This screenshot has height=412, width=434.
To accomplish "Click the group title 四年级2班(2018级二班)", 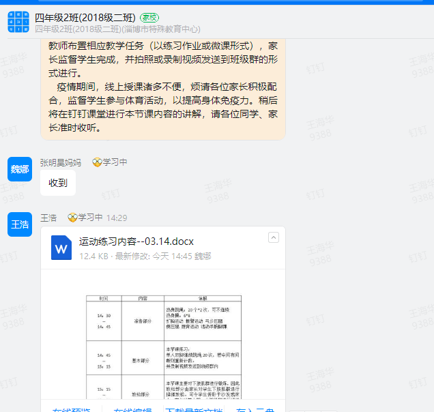I will [x=85, y=18].
